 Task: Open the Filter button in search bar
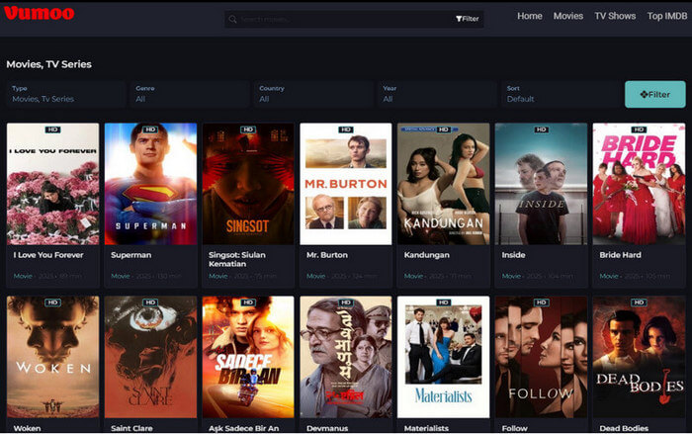click(x=468, y=19)
